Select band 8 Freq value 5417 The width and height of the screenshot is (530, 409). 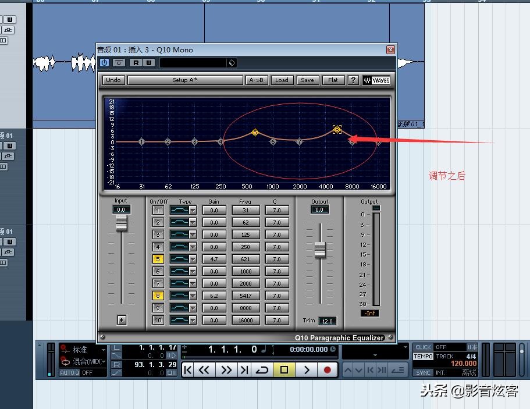(x=246, y=296)
